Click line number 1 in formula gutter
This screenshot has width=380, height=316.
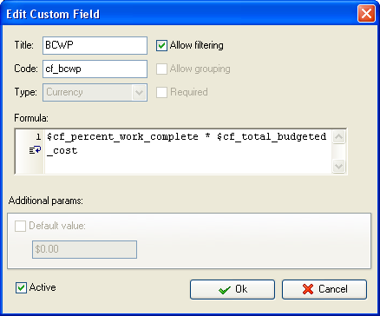tap(38, 136)
